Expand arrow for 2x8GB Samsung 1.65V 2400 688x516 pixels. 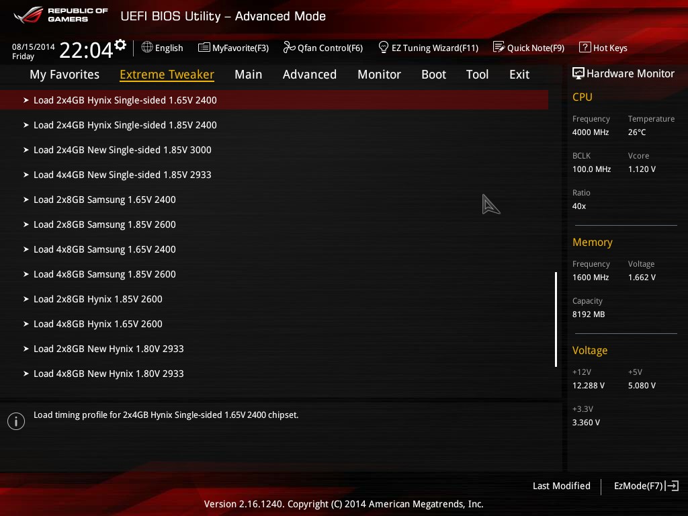pyautogui.click(x=26, y=200)
